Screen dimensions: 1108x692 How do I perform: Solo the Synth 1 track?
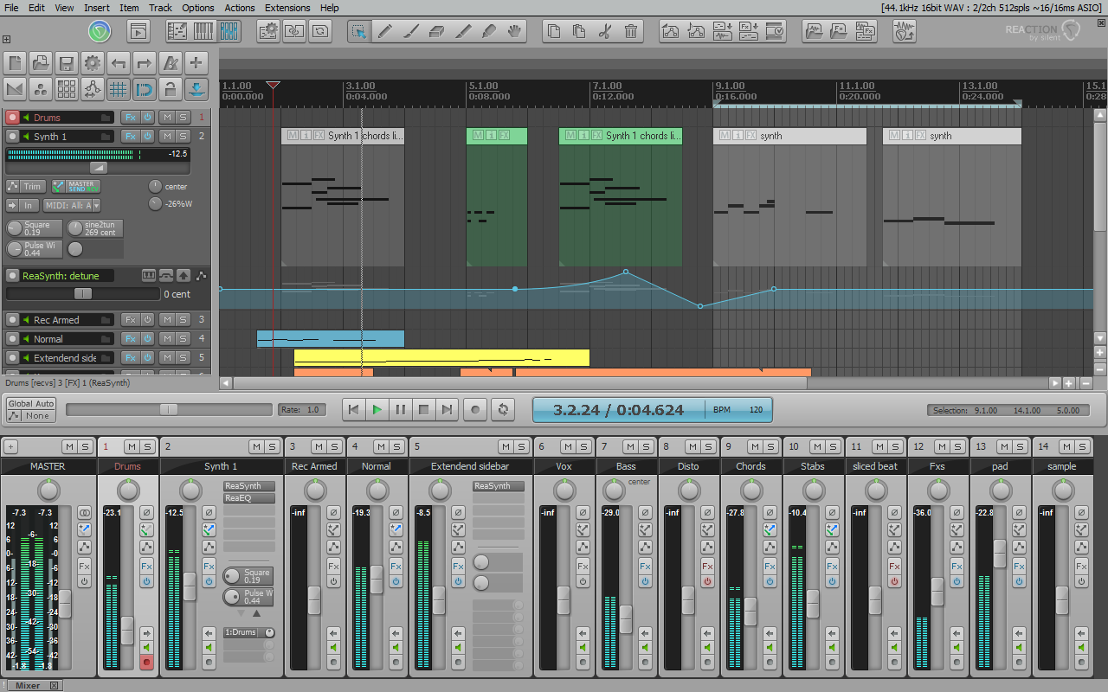[x=183, y=136]
